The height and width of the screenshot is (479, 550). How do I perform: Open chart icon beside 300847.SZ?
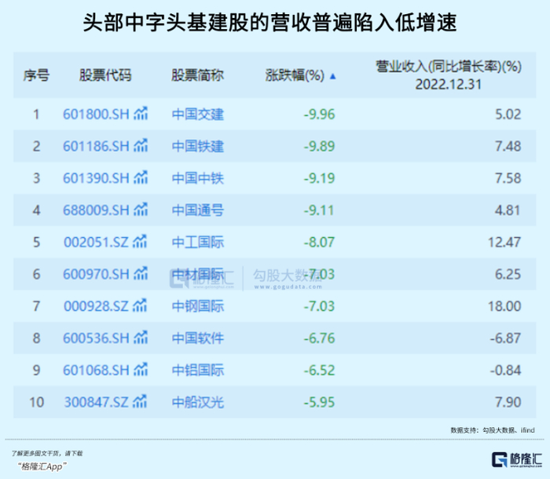coord(140,401)
